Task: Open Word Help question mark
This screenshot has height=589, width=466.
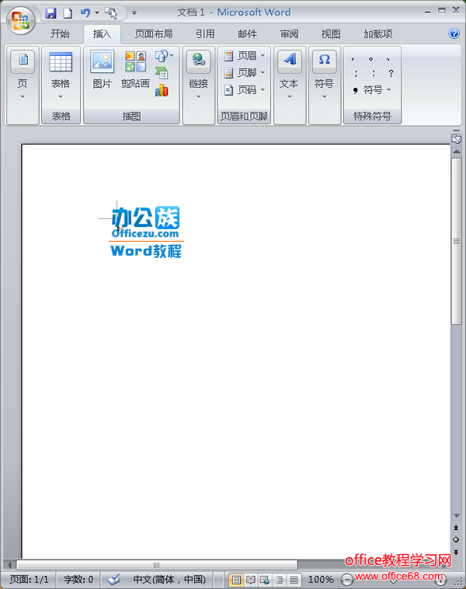Action: (454, 34)
